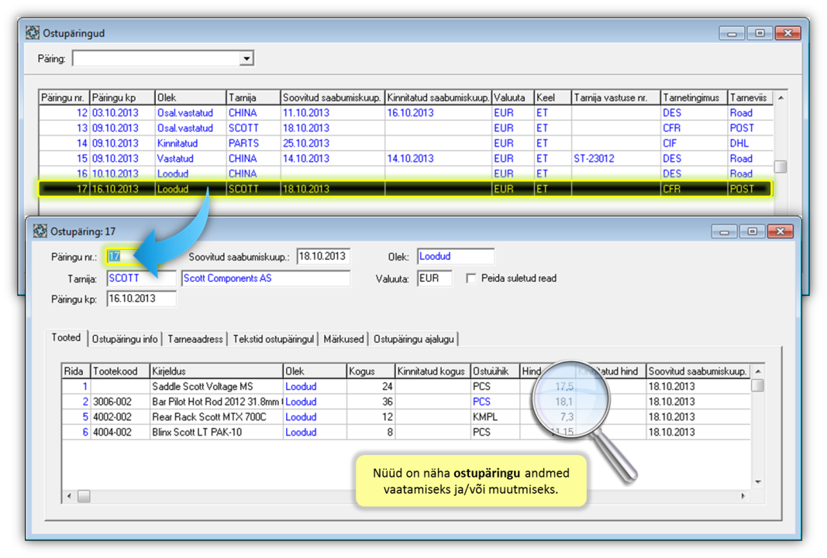Select Saddle Scott Voltage MS row

[x=405, y=386]
